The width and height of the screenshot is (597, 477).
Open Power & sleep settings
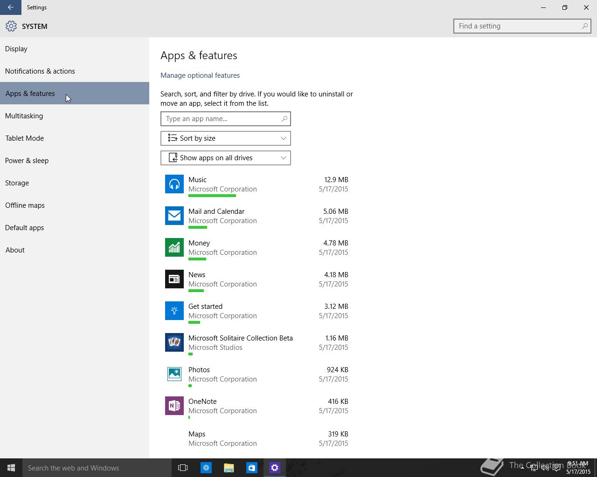(x=75, y=160)
